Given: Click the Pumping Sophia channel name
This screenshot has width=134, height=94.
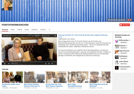Looking at the screenshot, I should (x=125, y=67).
